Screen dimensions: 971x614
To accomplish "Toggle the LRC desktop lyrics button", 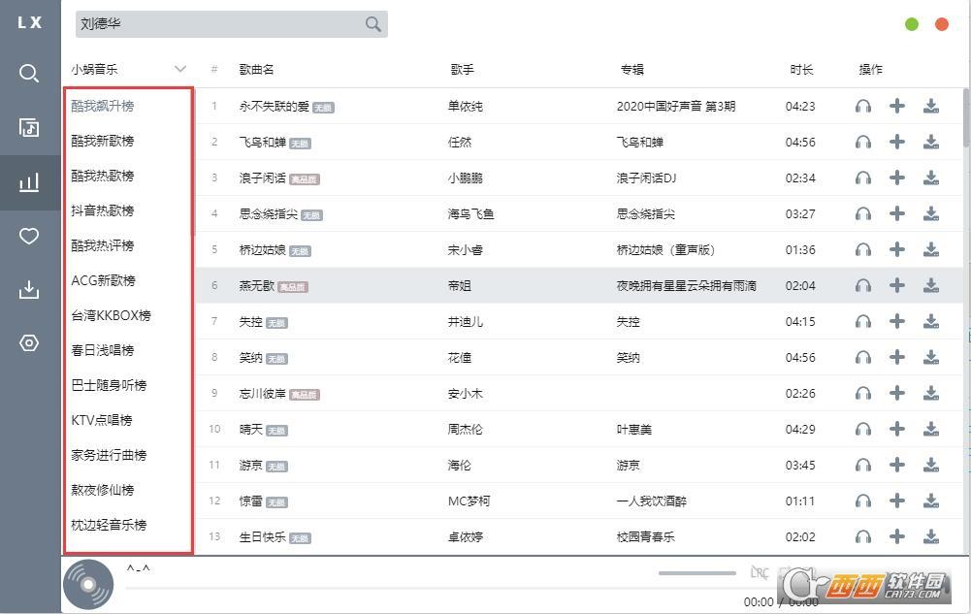I will 760,573.
